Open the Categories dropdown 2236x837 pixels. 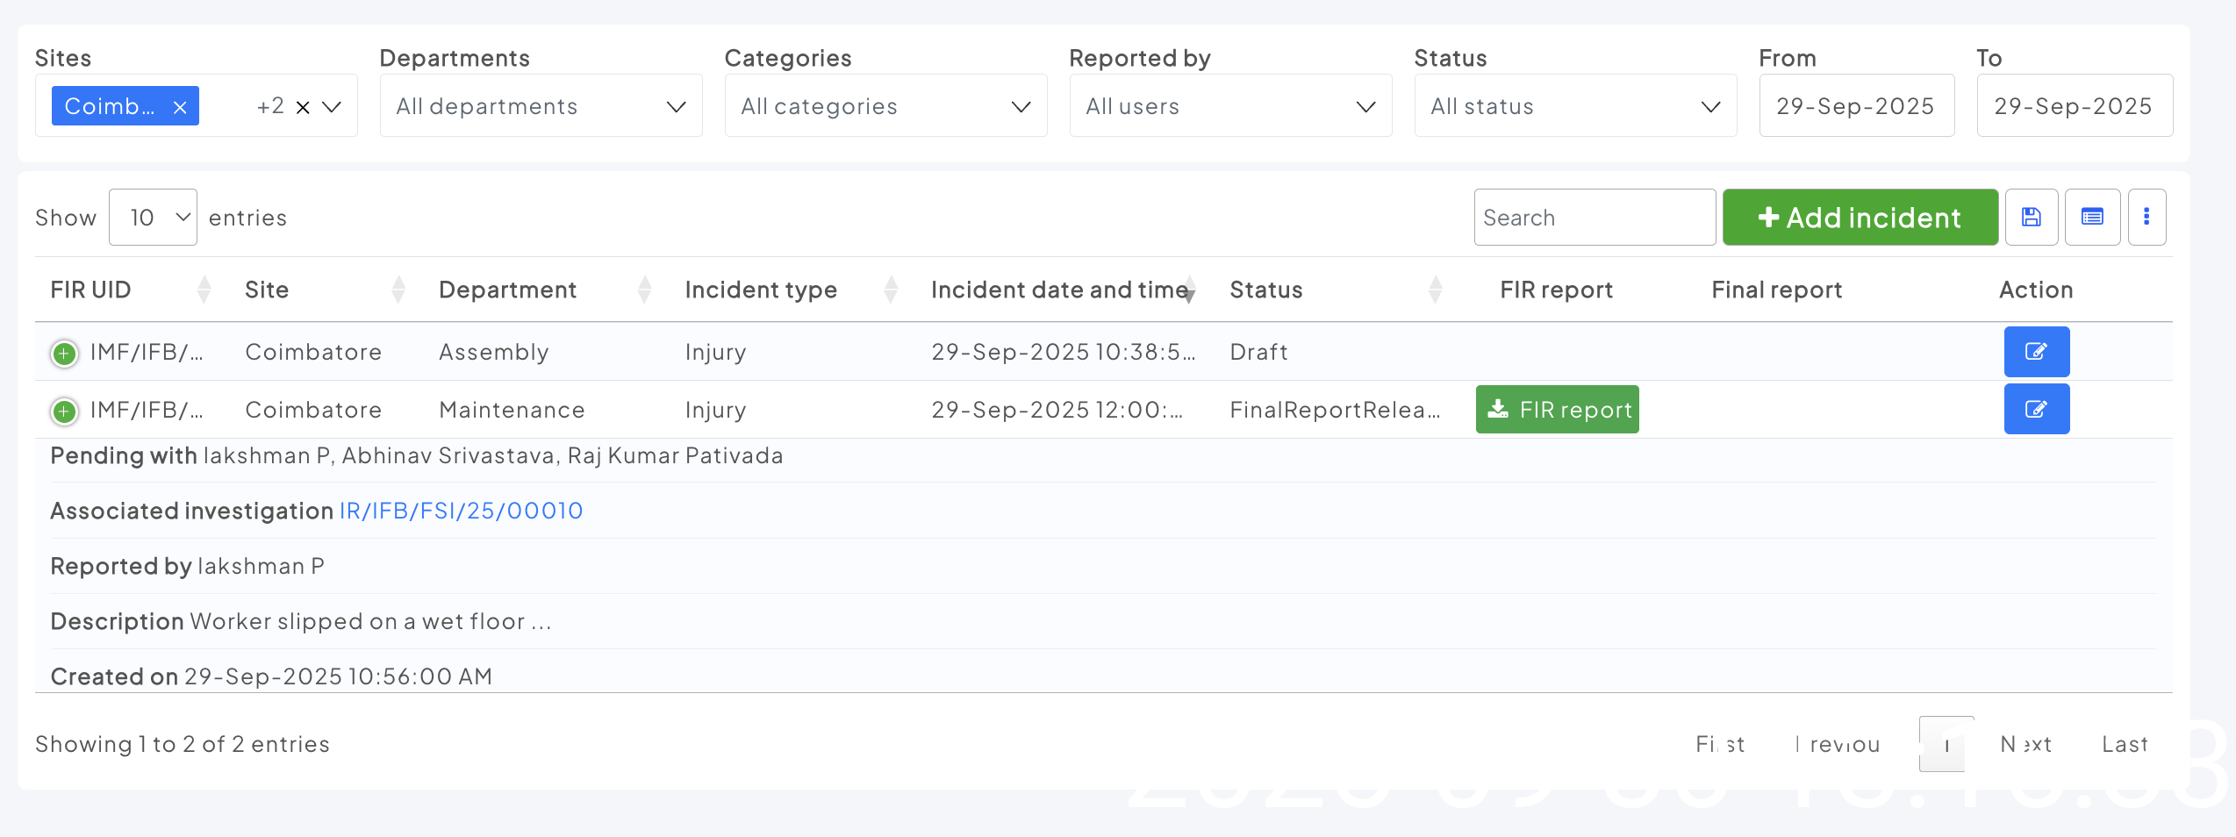click(885, 106)
